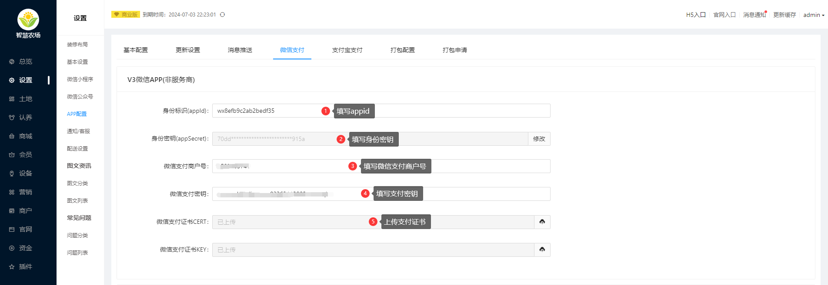828x285 pixels.
Task: Click the 微信支付证书KEY upload field
Action: [x=373, y=250]
